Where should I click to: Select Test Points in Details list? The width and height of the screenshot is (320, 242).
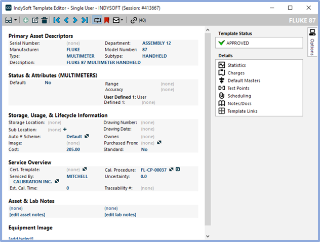click(x=238, y=88)
